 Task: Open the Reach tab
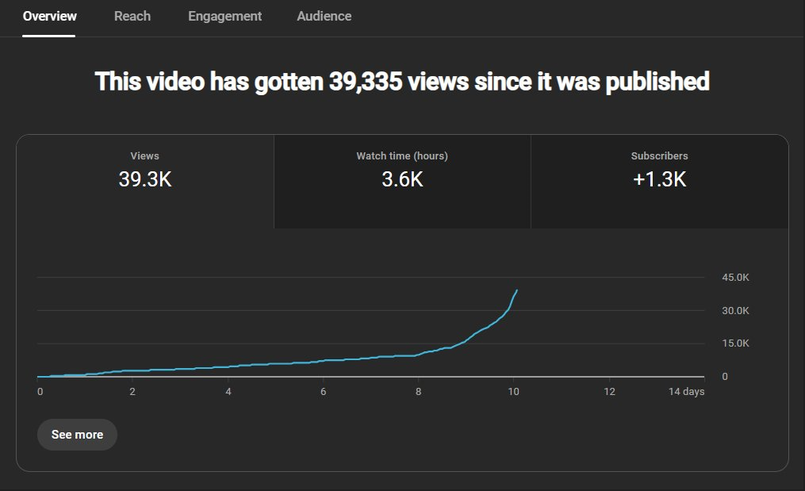tap(132, 17)
